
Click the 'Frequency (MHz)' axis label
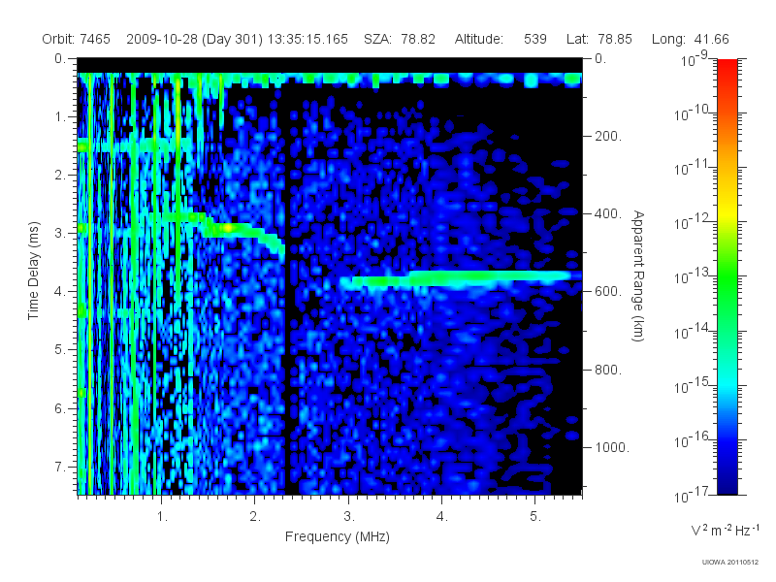coord(338,537)
